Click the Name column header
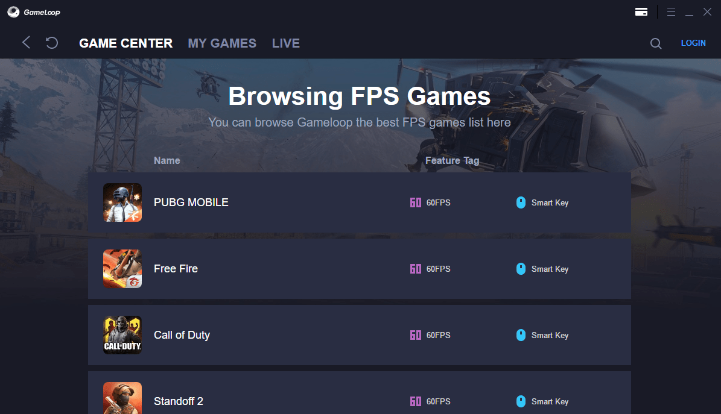The image size is (721, 414). point(167,160)
